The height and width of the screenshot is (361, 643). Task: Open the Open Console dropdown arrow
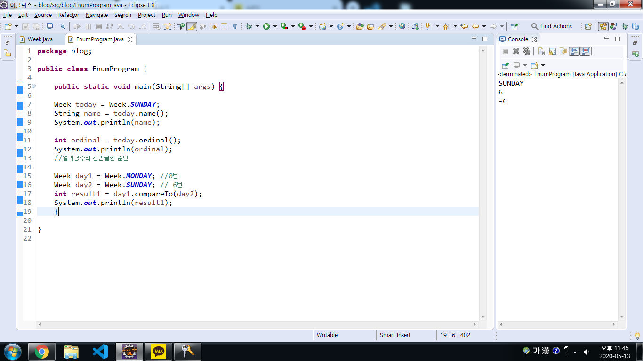(x=543, y=65)
